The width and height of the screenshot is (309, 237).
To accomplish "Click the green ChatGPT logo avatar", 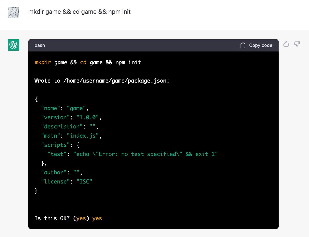I will (x=13, y=45).
